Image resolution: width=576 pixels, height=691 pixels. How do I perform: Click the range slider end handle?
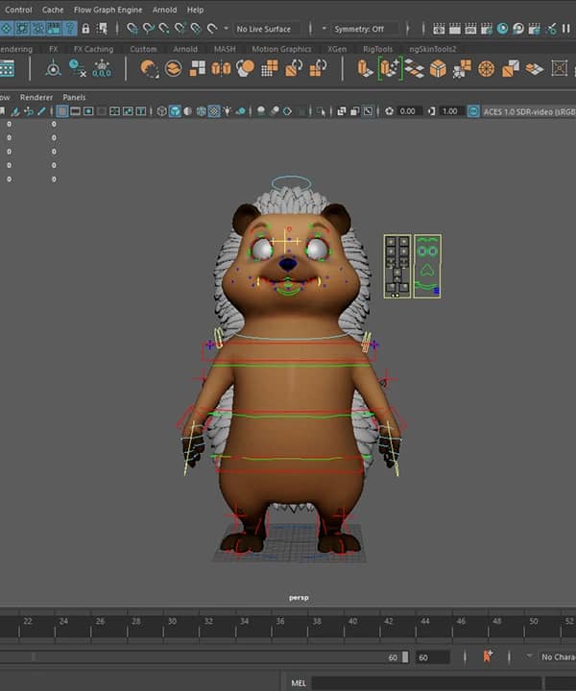click(405, 657)
